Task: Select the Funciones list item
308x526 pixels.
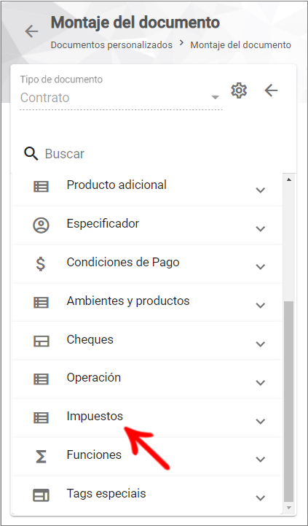Action: 147,457
